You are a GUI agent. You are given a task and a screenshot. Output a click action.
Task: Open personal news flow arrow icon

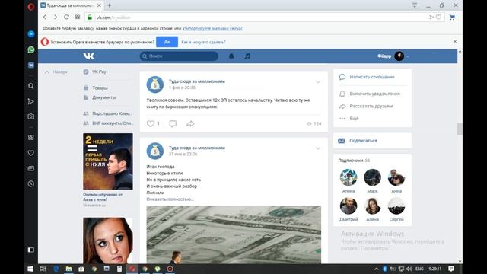click(x=30, y=101)
